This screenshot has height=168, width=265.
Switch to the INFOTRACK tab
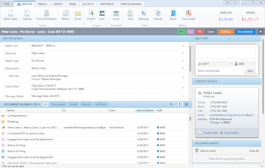click(107, 4)
